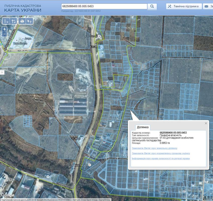This screenshot has width=213, height=201.
Task: Select the Ділянка tab
Action: pyautogui.click(x=143, y=127)
